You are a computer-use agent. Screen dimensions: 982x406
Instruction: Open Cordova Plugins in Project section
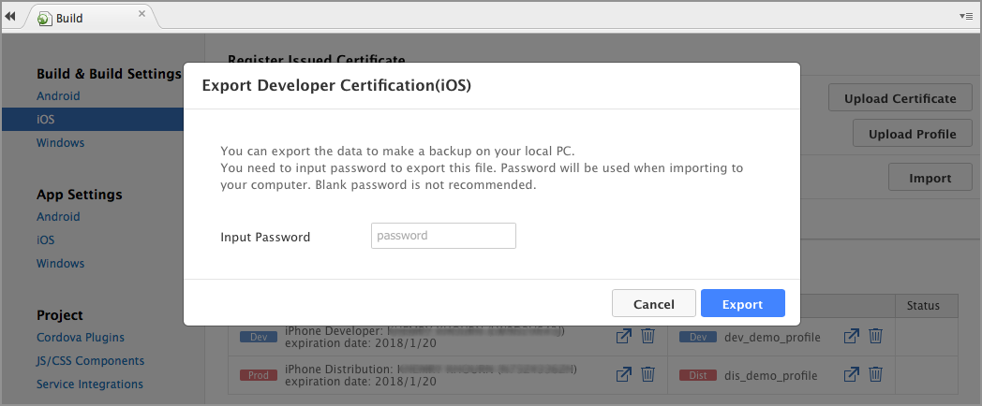point(81,338)
